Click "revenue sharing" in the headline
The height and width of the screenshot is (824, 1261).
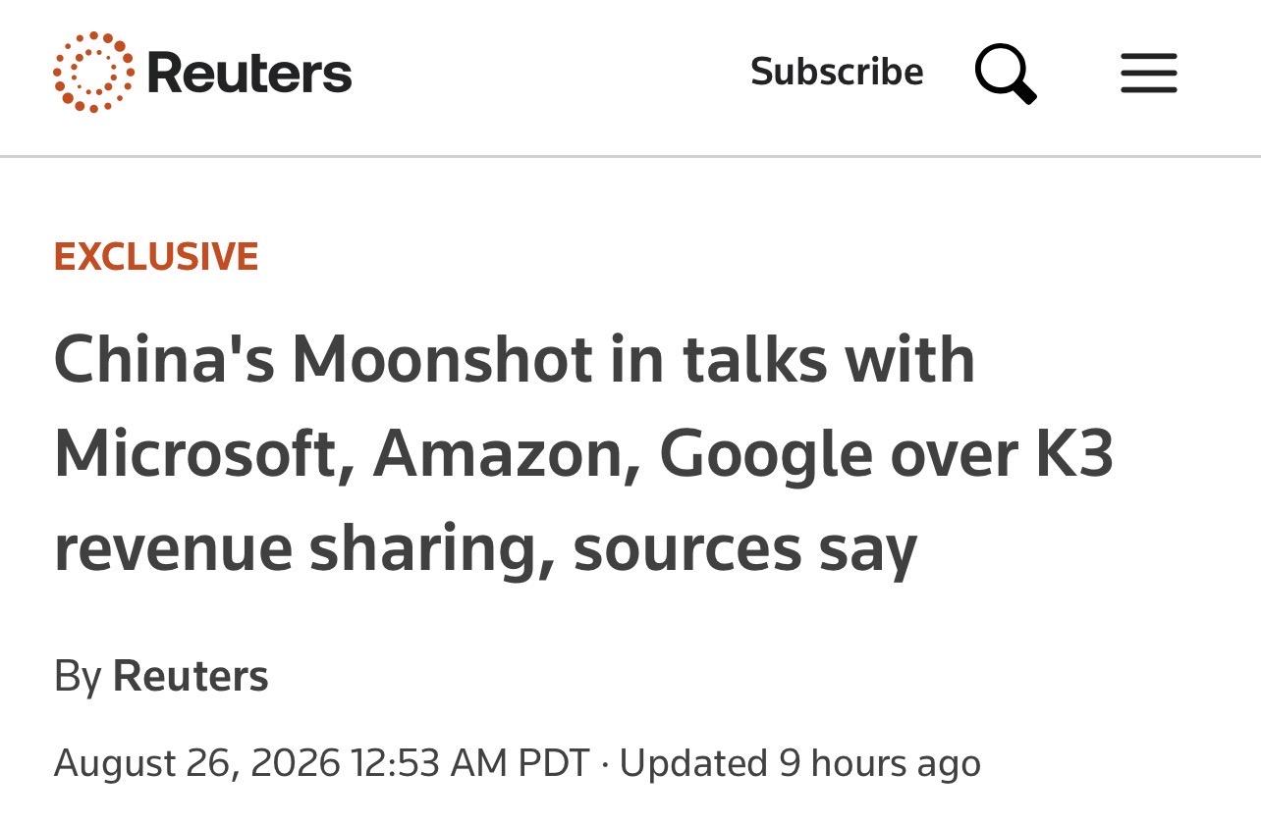coord(304,549)
